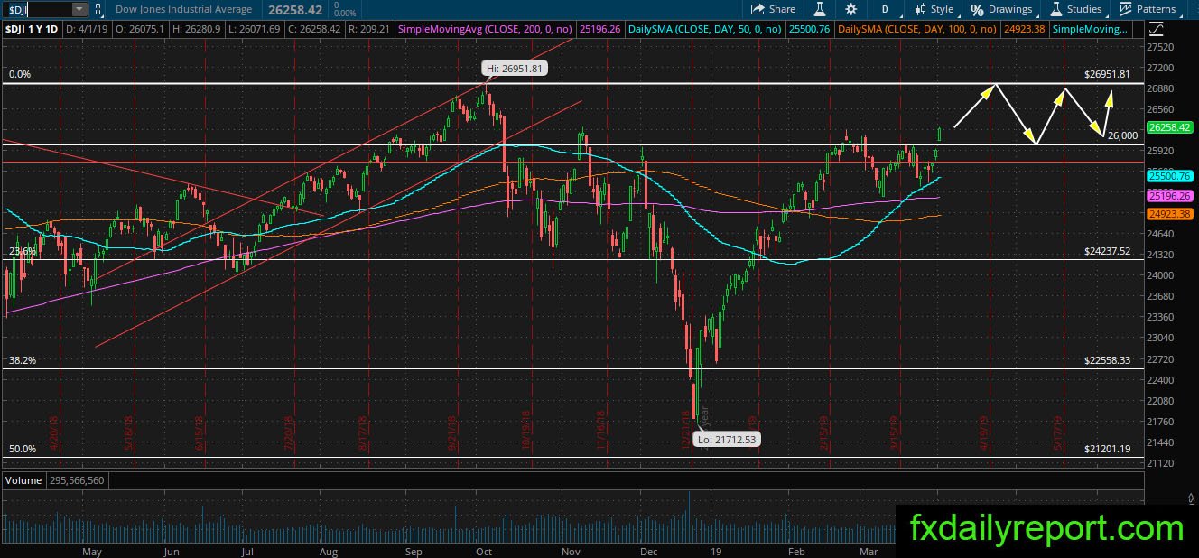
Task: Click the Volume panel label
Action: [x=23, y=480]
